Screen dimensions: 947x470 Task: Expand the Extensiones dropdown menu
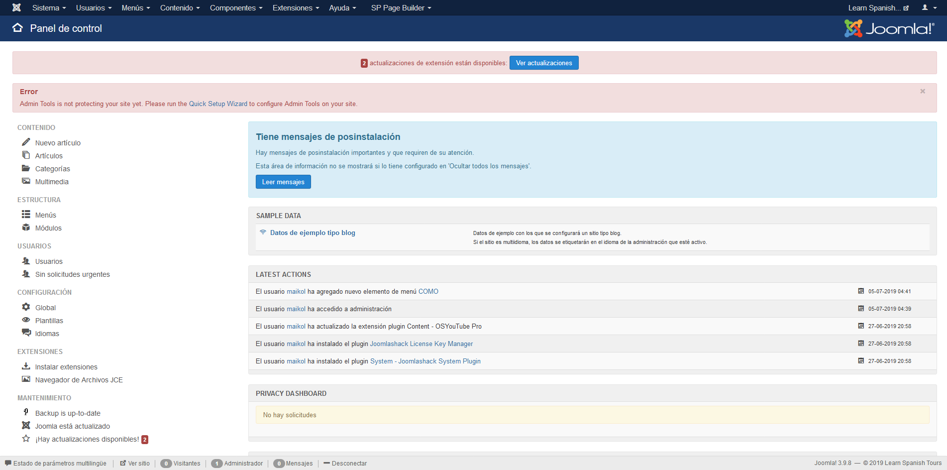coord(296,8)
